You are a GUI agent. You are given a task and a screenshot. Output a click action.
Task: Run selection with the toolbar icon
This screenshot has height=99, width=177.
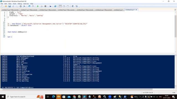41,6
